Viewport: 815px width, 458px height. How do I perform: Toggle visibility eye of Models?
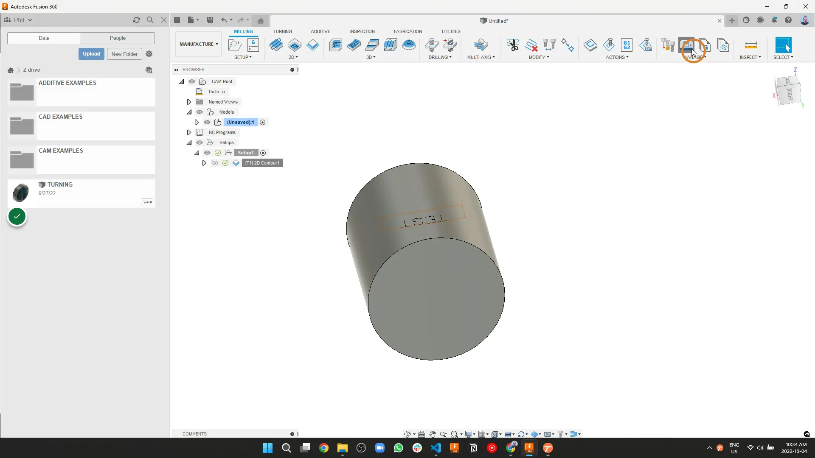click(x=200, y=112)
